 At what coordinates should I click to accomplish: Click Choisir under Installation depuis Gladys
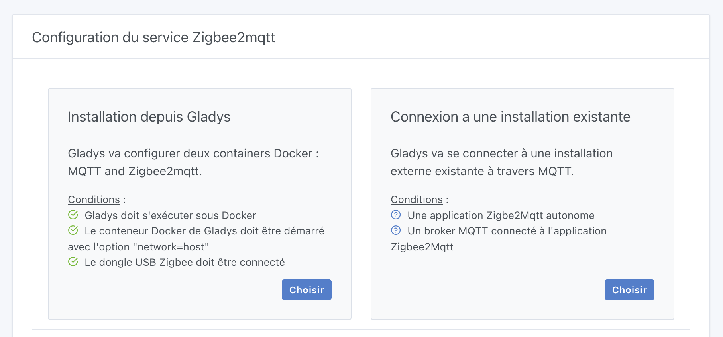306,290
